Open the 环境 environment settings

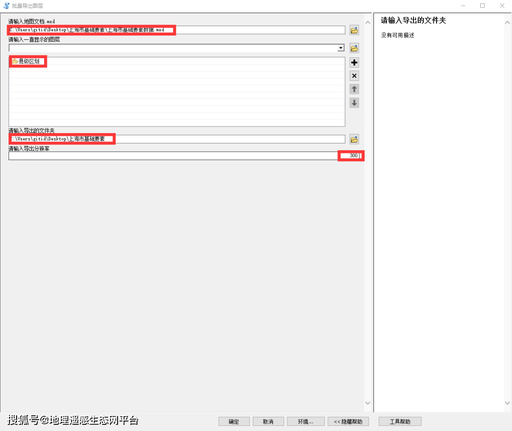305,421
